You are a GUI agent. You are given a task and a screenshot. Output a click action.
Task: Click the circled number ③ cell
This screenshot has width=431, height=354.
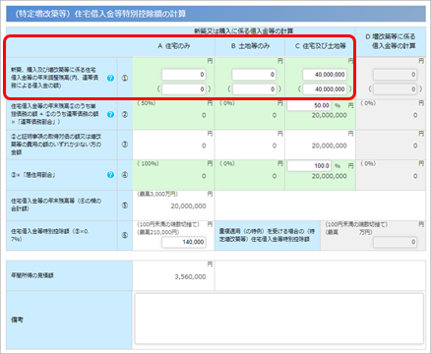pyautogui.click(x=125, y=145)
